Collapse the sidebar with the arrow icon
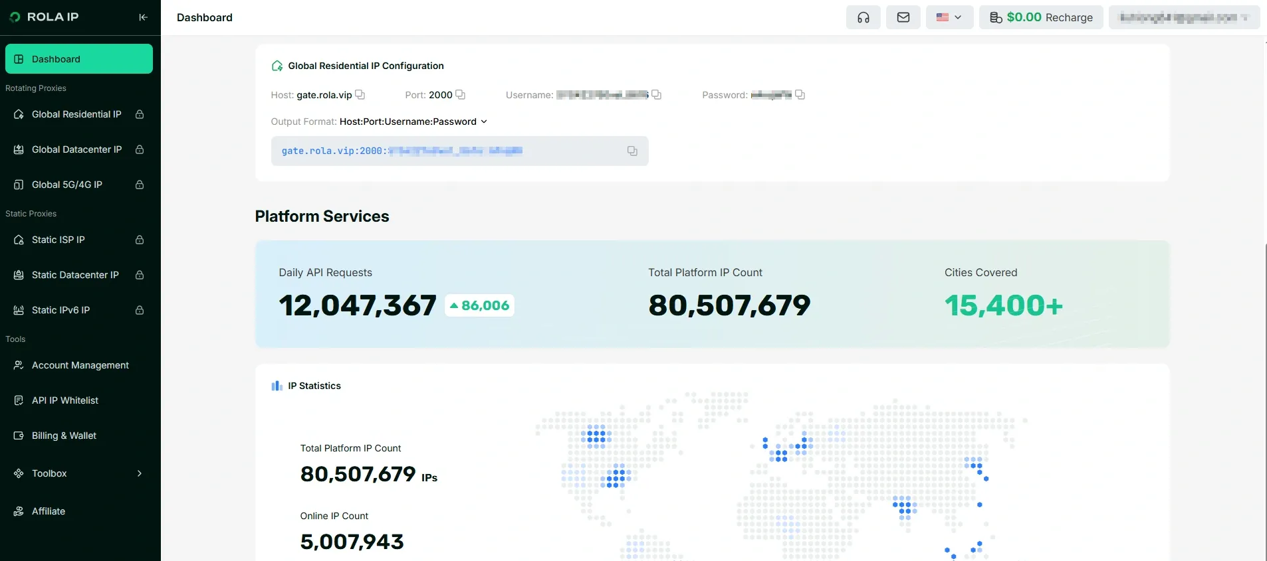 tap(143, 17)
